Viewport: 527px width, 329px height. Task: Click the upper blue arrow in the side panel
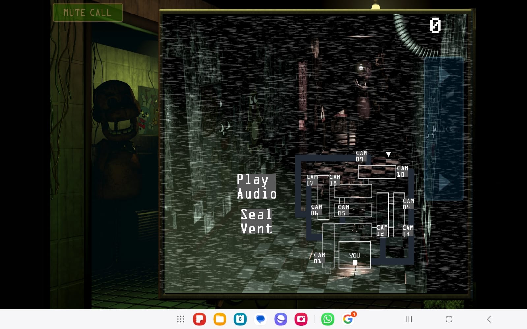pos(445,75)
